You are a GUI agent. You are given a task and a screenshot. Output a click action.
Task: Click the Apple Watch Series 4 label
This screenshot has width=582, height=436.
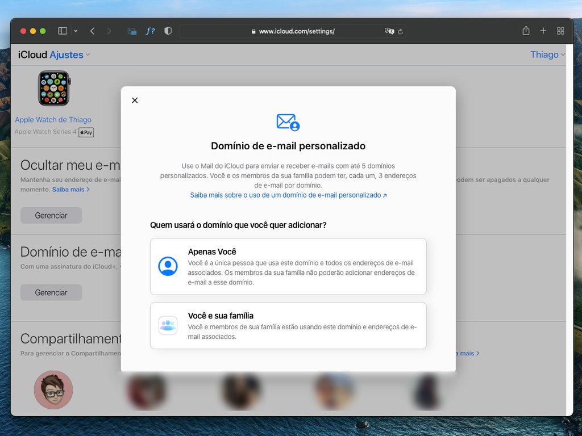(45, 132)
